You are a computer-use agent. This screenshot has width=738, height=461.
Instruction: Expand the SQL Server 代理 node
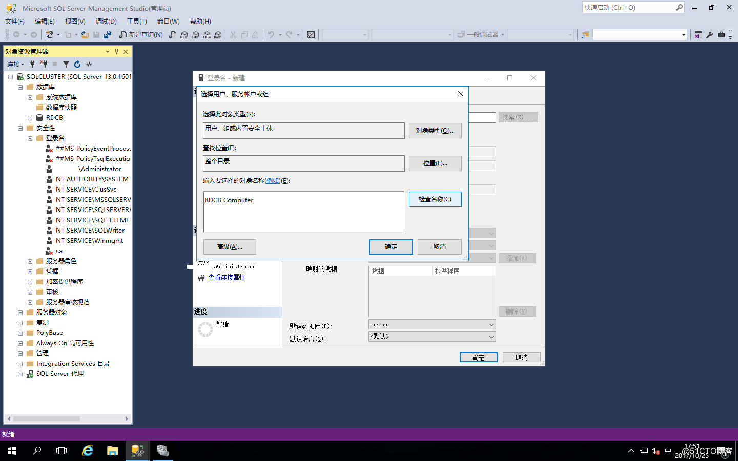click(20, 374)
